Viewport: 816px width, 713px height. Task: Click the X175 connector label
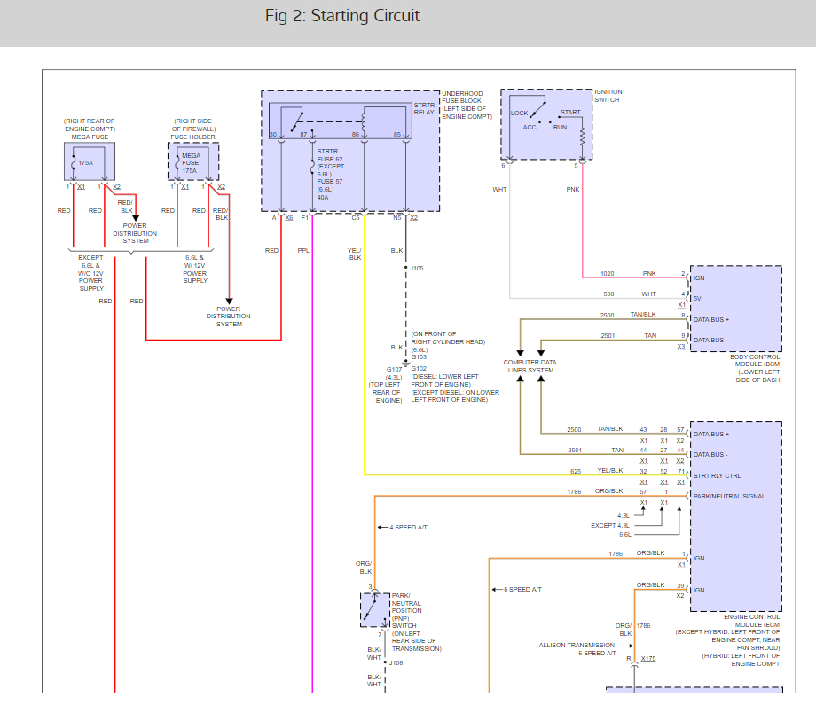[x=648, y=659]
